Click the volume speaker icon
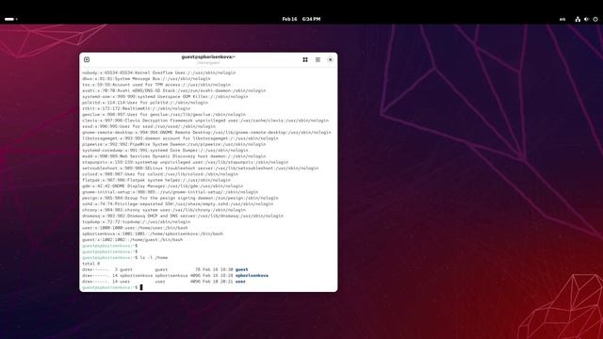Image resolution: width=603 pixels, height=339 pixels. point(586,19)
